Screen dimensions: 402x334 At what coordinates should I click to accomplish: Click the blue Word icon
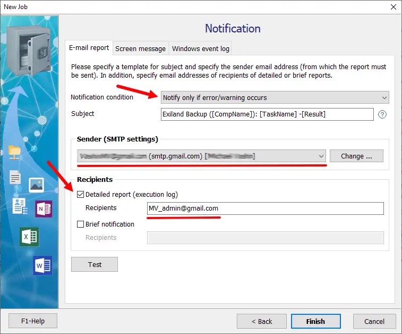[42, 265]
